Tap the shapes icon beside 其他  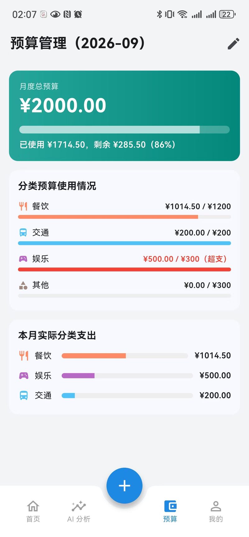tap(23, 285)
